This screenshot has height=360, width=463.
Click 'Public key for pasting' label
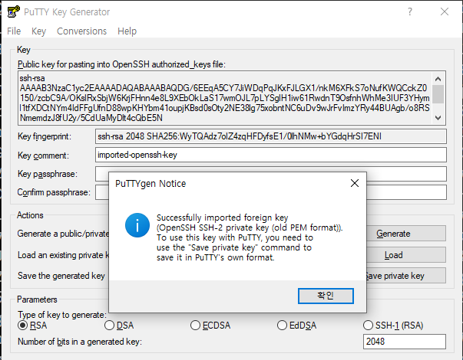[121, 64]
